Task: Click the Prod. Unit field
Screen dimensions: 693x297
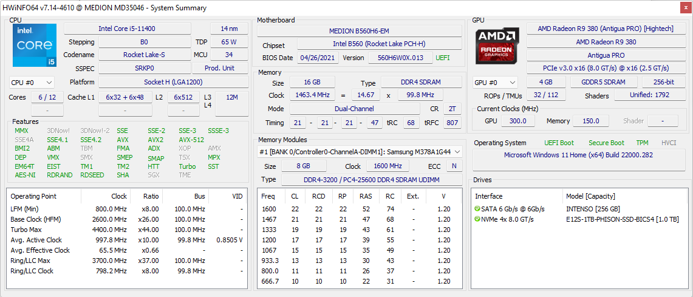Action: pyautogui.click(x=220, y=68)
